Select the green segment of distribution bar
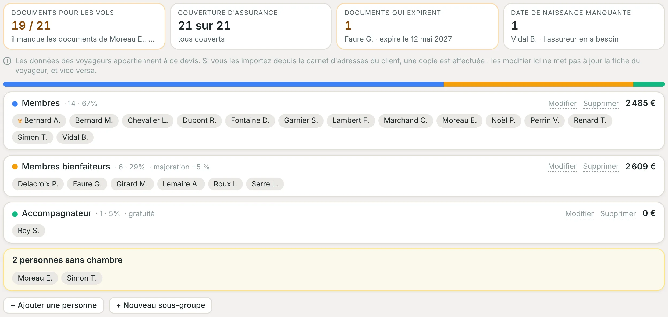This screenshot has width=668, height=317. coord(649,84)
